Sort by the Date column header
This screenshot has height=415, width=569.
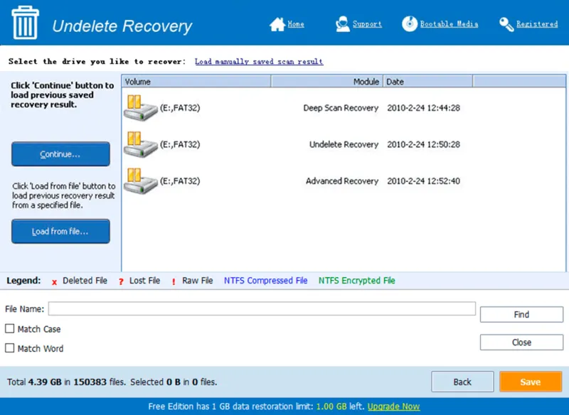[x=427, y=82]
